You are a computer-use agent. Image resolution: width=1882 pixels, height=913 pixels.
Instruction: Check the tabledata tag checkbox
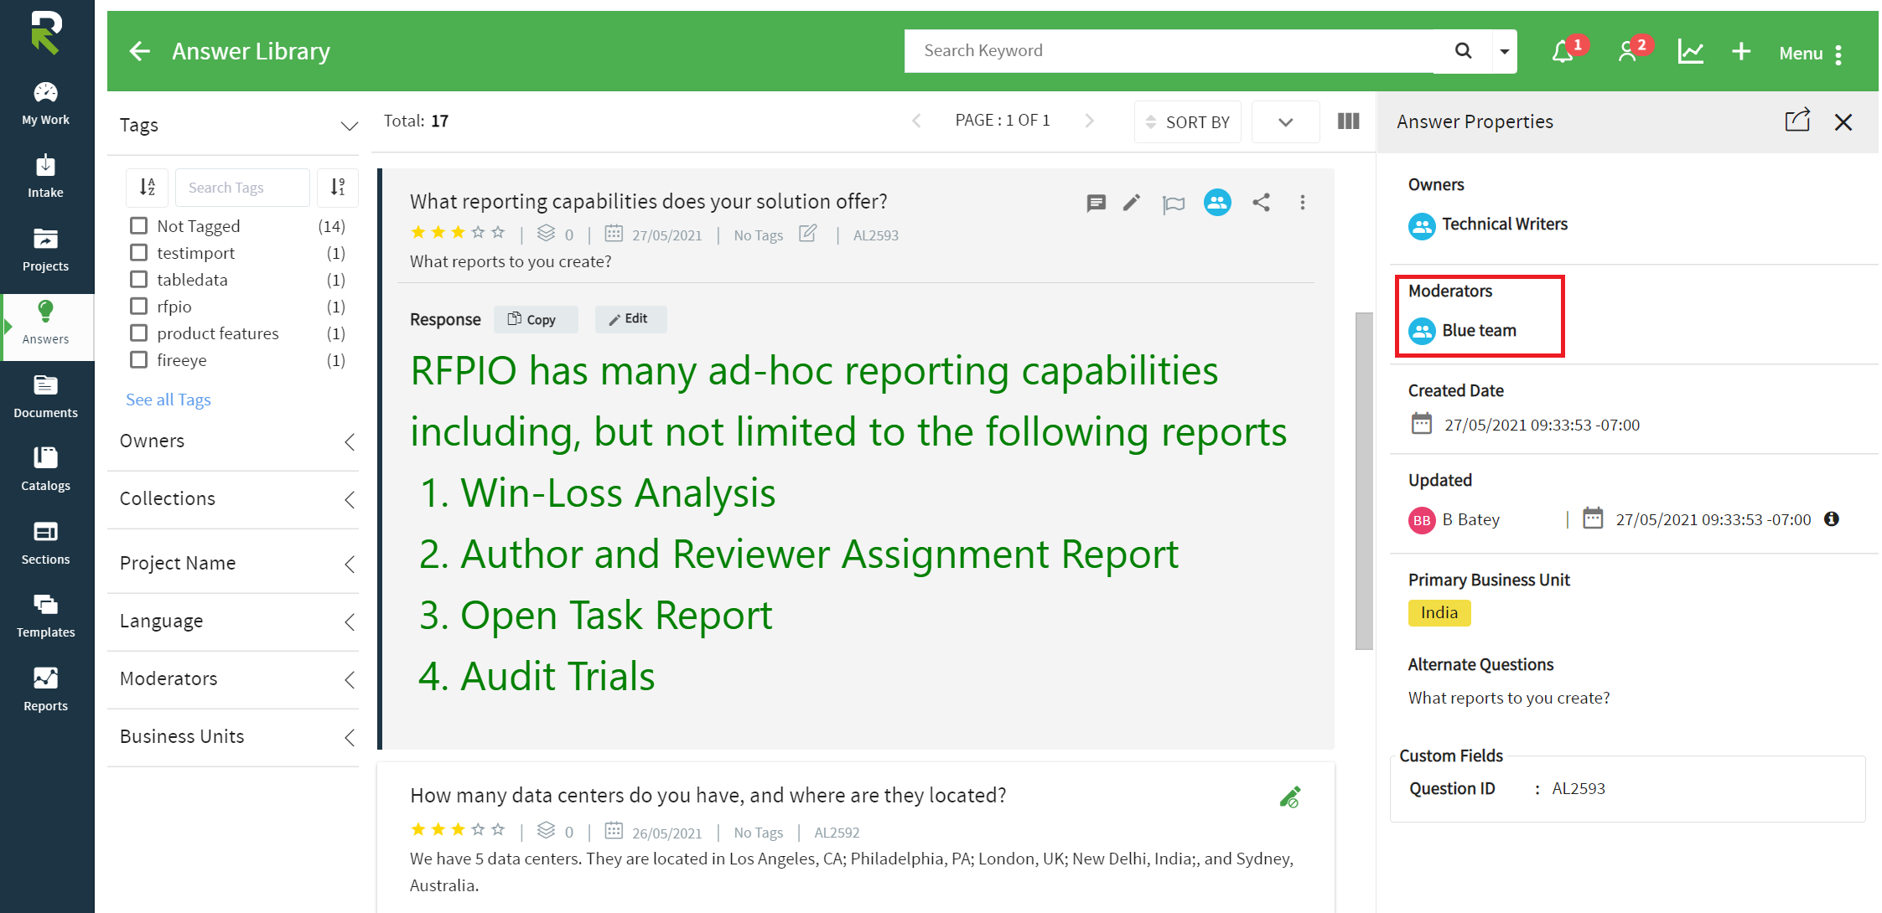139,279
